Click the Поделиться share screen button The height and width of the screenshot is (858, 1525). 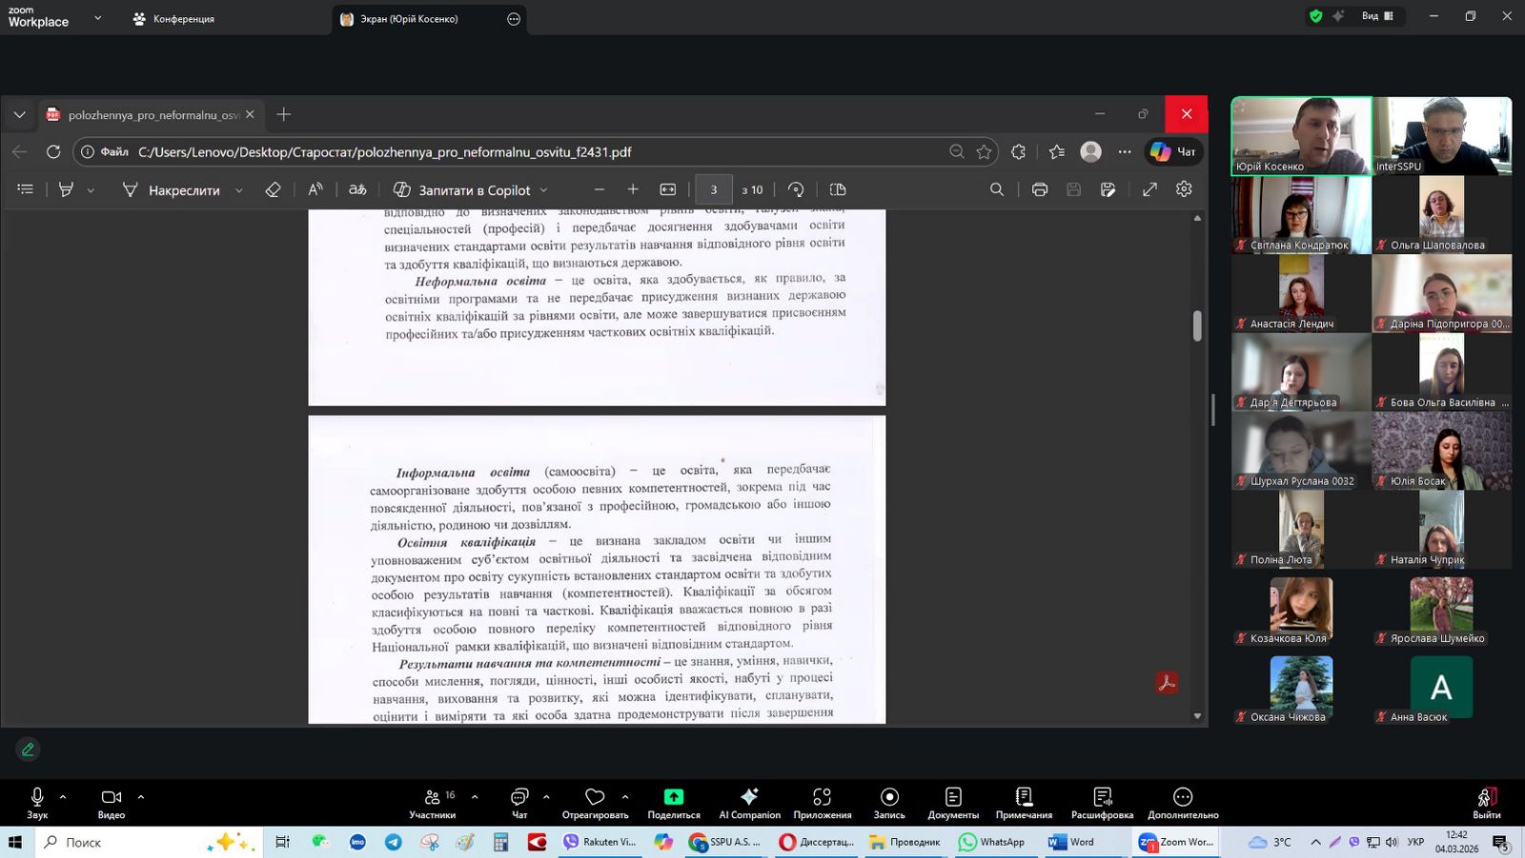pos(674,802)
